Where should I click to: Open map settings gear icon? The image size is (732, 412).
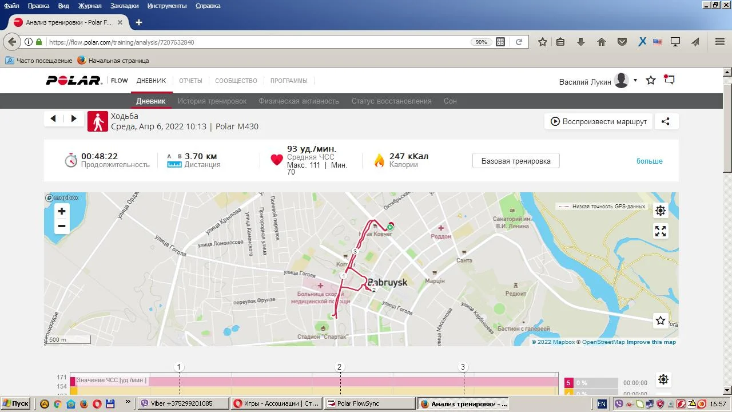tap(661, 211)
